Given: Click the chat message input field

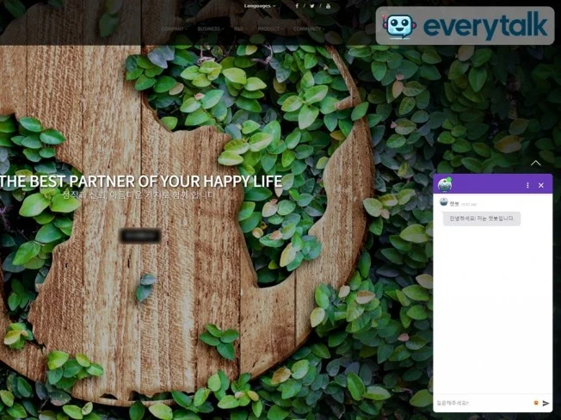Looking at the screenshot, I should 482,403.
